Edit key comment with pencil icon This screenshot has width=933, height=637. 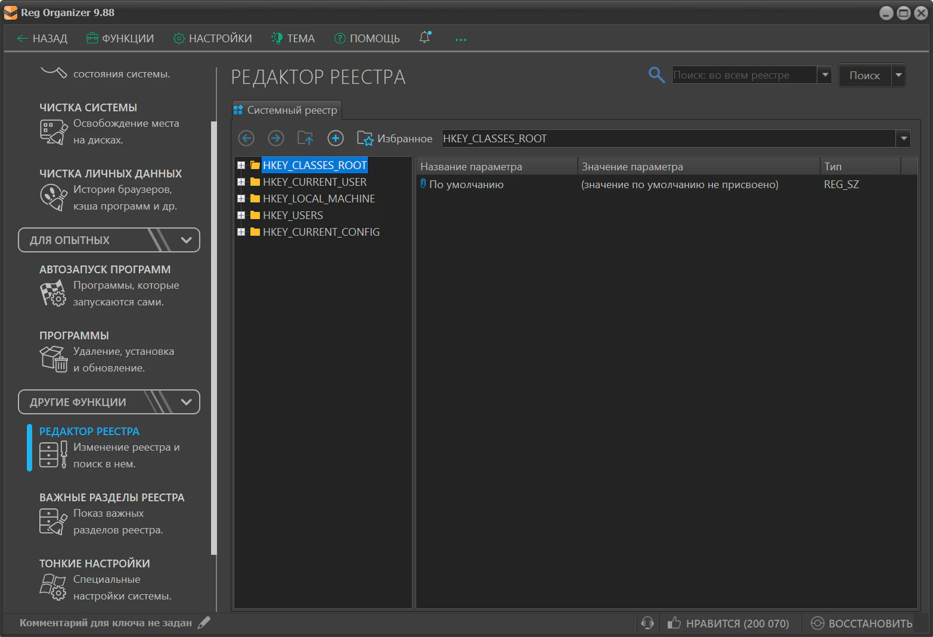coord(204,623)
